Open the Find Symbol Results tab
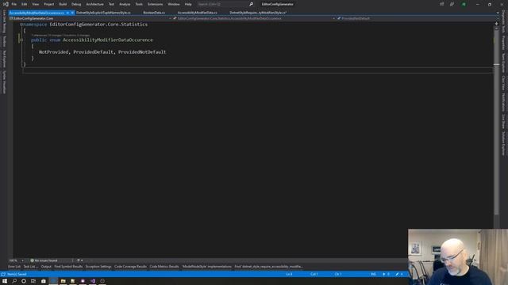 click(x=68, y=267)
